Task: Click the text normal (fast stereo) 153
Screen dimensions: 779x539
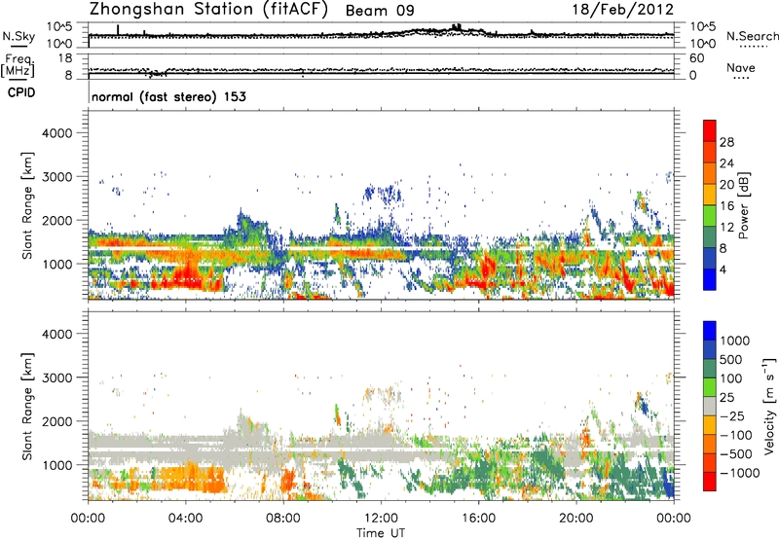Action: pyautogui.click(x=168, y=96)
